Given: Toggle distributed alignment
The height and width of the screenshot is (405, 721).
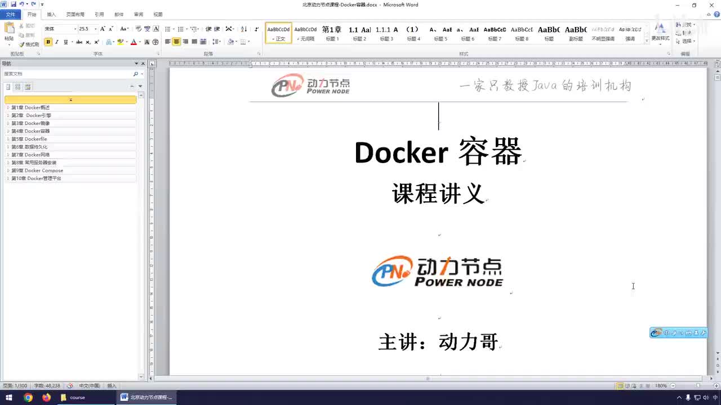Looking at the screenshot, I should click(203, 42).
